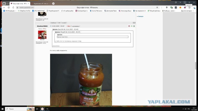Click the Yandex Browser taskbar icon
The image size is (198, 111).
(x=42, y=109)
